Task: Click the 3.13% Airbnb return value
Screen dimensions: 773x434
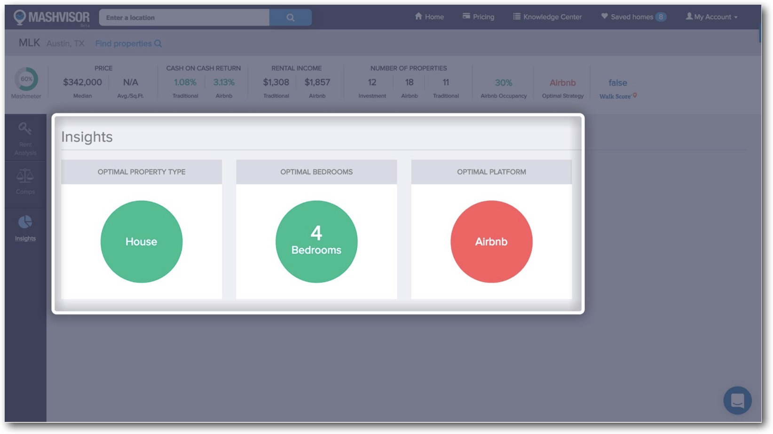Action: point(224,82)
